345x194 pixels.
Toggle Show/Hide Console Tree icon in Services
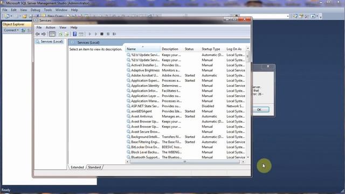point(52,34)
